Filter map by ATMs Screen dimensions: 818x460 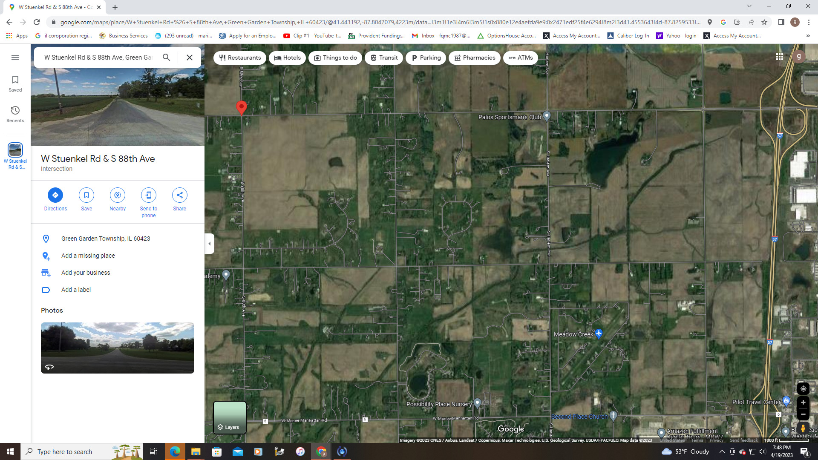click(x=521, y=58)
